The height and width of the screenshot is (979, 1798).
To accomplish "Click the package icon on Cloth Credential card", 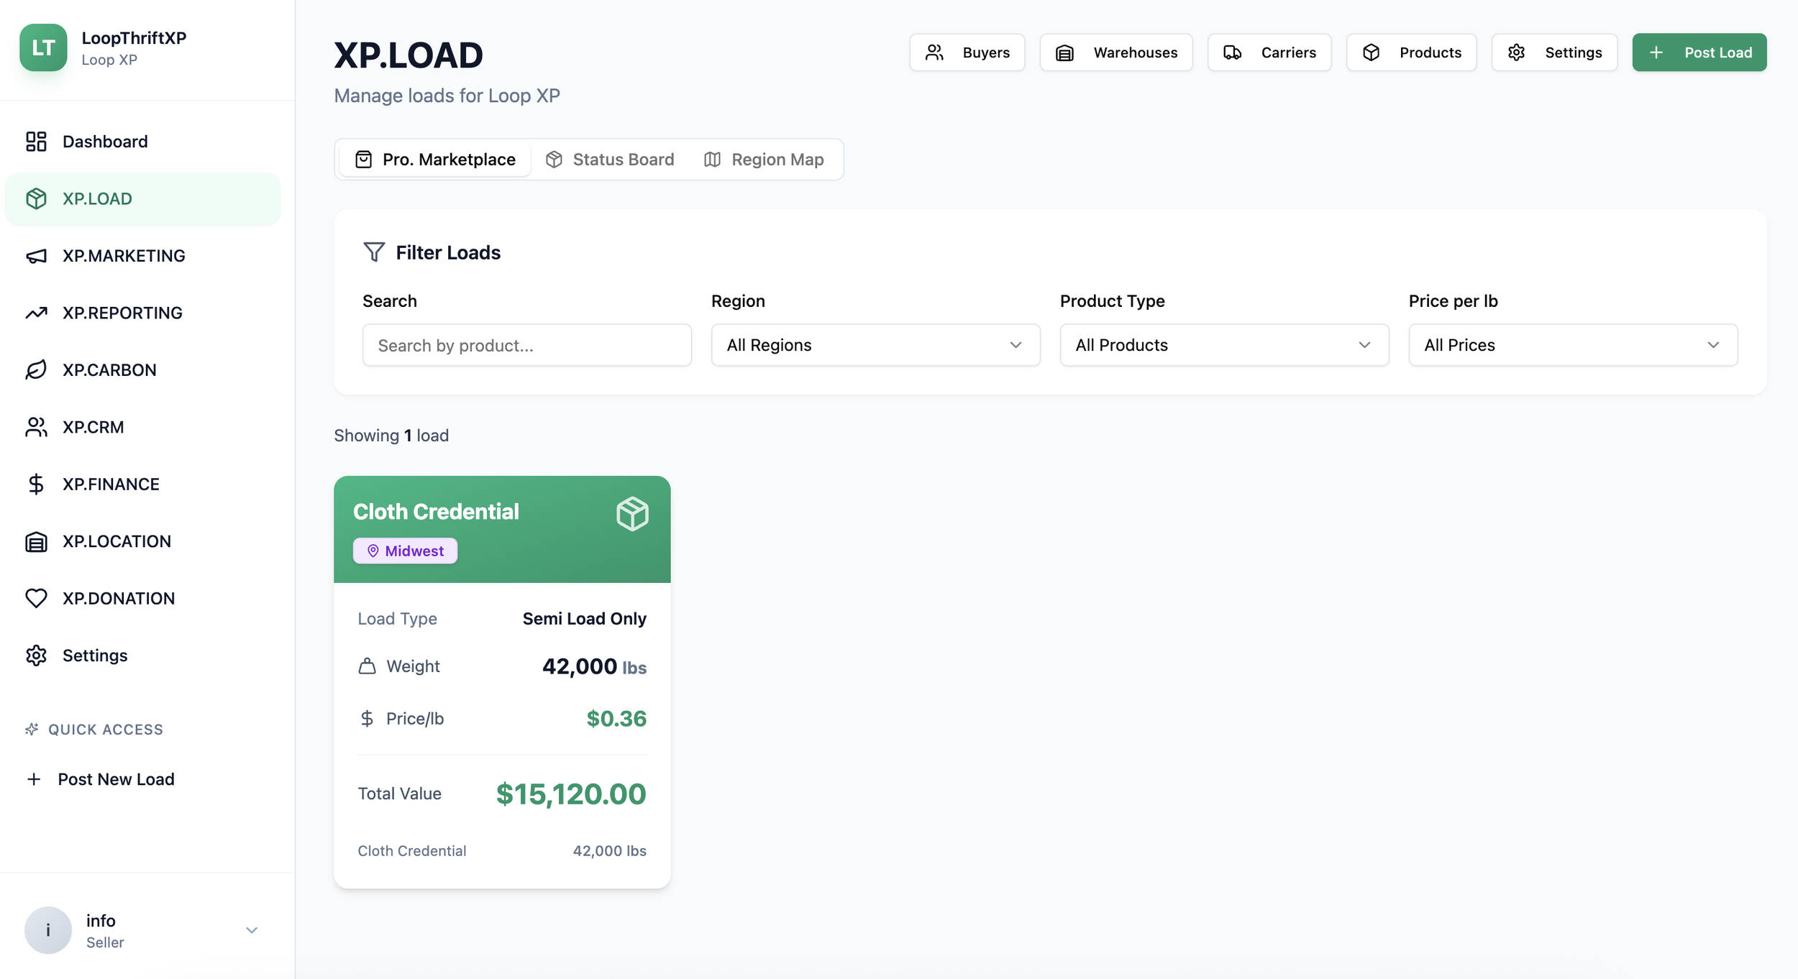I will click(x=631, y=513).
